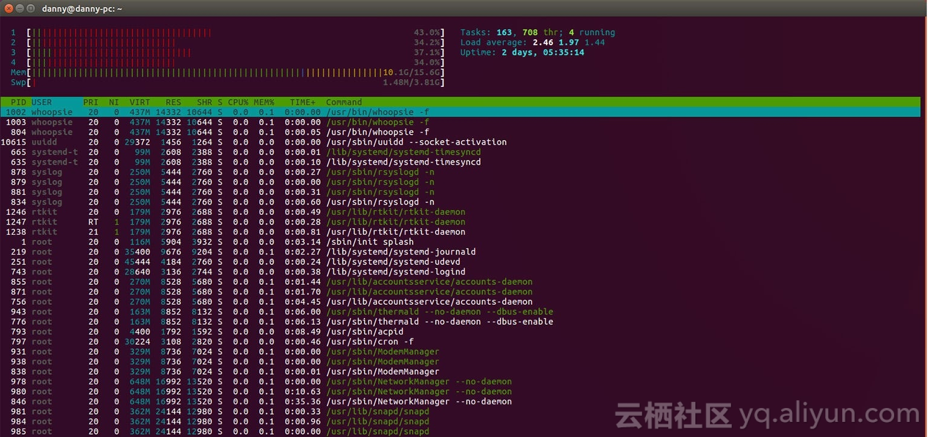Sort by the MEM% column header
Viewport: 928px width, 437px height.
click(x=264, y=102)
